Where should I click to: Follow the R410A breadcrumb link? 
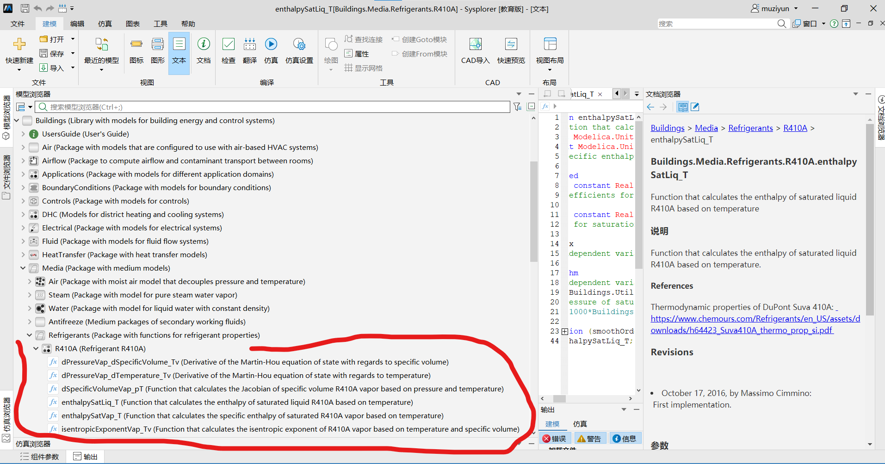[x=795, y=128]
